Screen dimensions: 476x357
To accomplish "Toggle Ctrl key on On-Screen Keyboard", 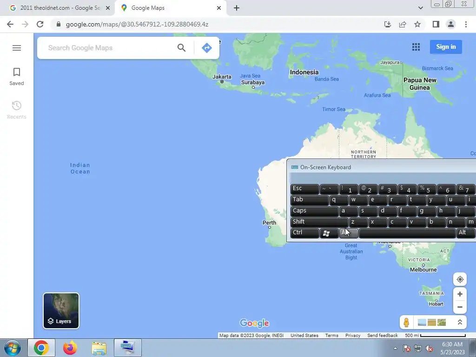I will (305, 233).
